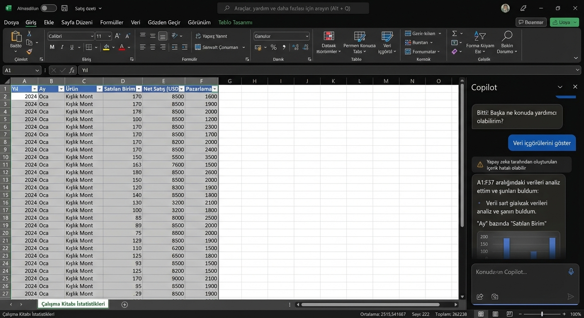Open the font size dropdown
This screenshot has height=318, width=584.
(110, 36)
